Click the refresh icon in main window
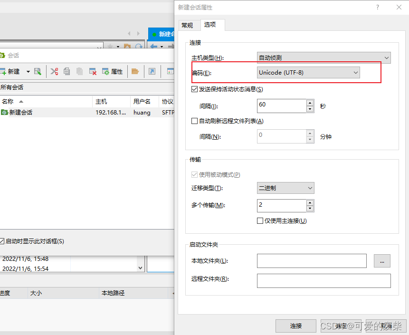Image resolution: width=409 pixels, height=335 pixels. click(x=139, y=47)
